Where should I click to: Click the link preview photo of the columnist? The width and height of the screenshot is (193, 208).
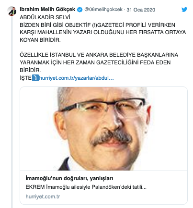click(x=103, y=129)
